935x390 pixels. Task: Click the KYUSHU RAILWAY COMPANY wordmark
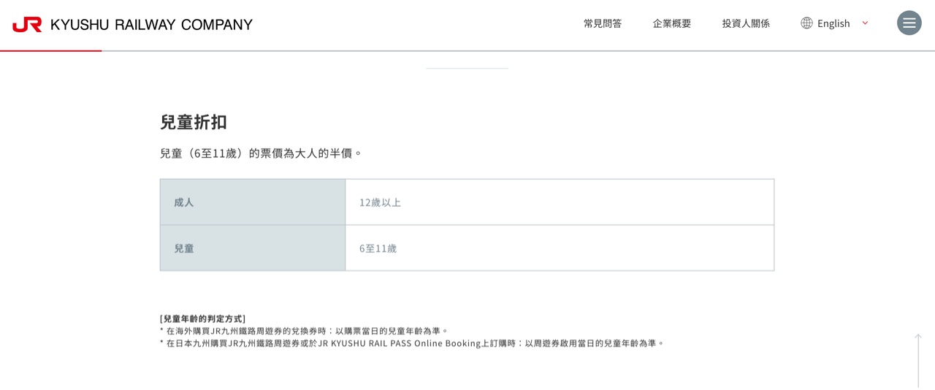point(151,24)
